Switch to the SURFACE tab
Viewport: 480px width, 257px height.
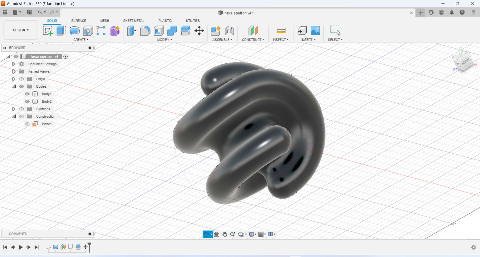(79, 21)
